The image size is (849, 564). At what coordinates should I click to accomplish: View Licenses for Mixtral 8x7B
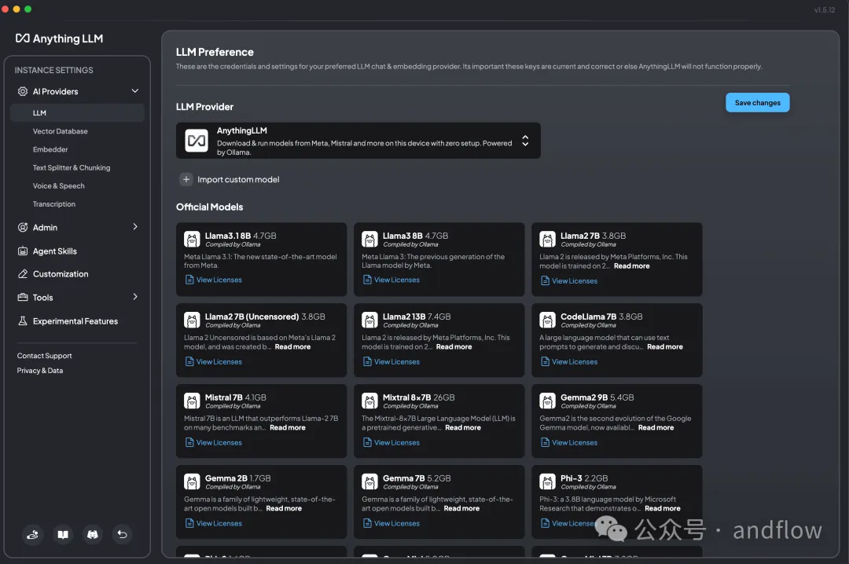(x=391, y=442)
